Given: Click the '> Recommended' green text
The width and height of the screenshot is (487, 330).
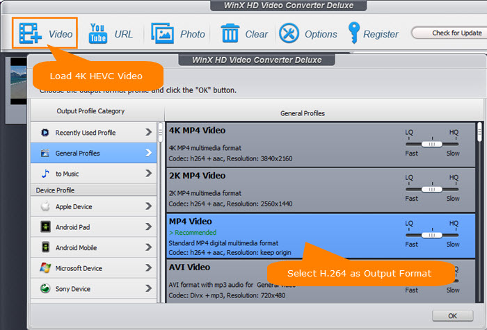Looking at the screenshot, I should point(193,233).
